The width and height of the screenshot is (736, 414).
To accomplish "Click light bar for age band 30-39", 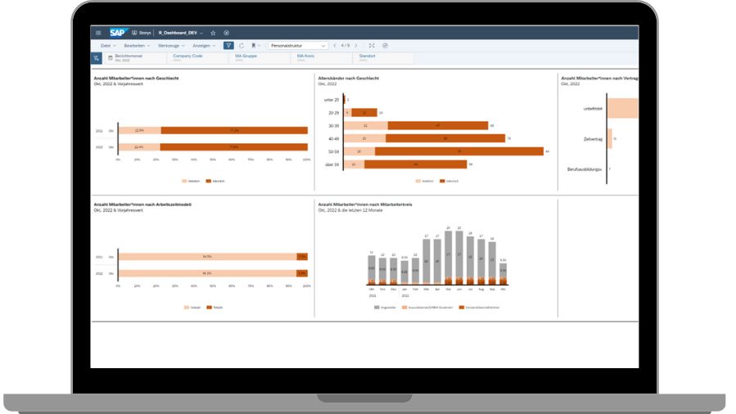I will pos(366,126).
